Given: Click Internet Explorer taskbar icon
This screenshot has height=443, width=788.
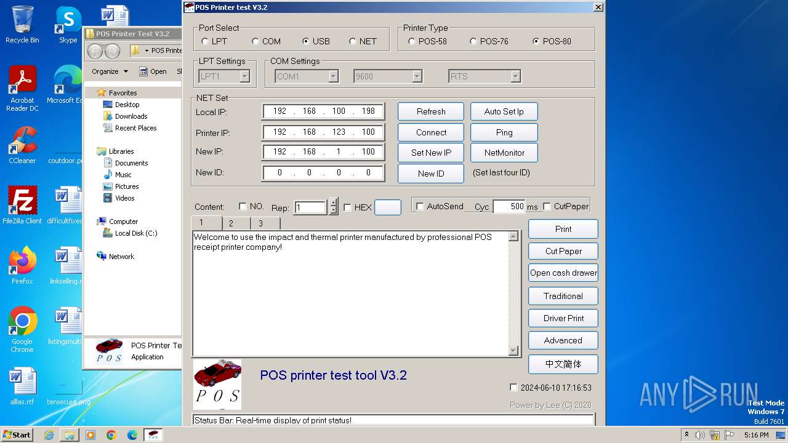Looking at the screenshot, I should [49, 435].
